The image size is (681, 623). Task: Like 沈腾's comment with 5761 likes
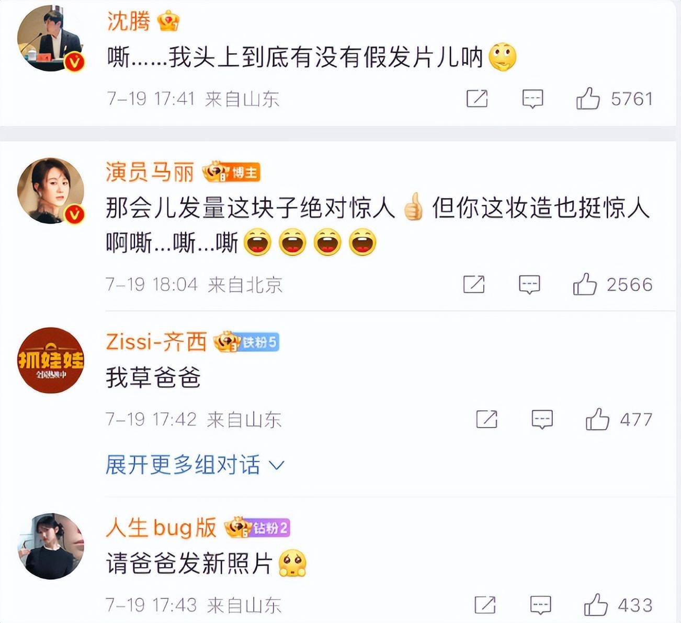coord(588,98)
